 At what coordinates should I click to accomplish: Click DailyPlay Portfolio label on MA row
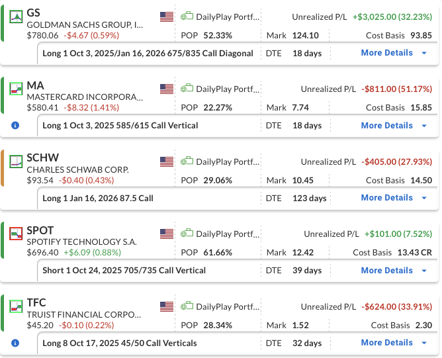pos(227,89)
